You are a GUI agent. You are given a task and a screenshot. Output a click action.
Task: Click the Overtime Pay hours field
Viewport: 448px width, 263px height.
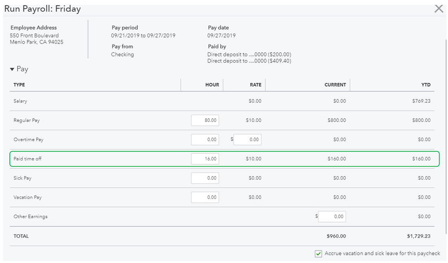[x=205, y=139]
